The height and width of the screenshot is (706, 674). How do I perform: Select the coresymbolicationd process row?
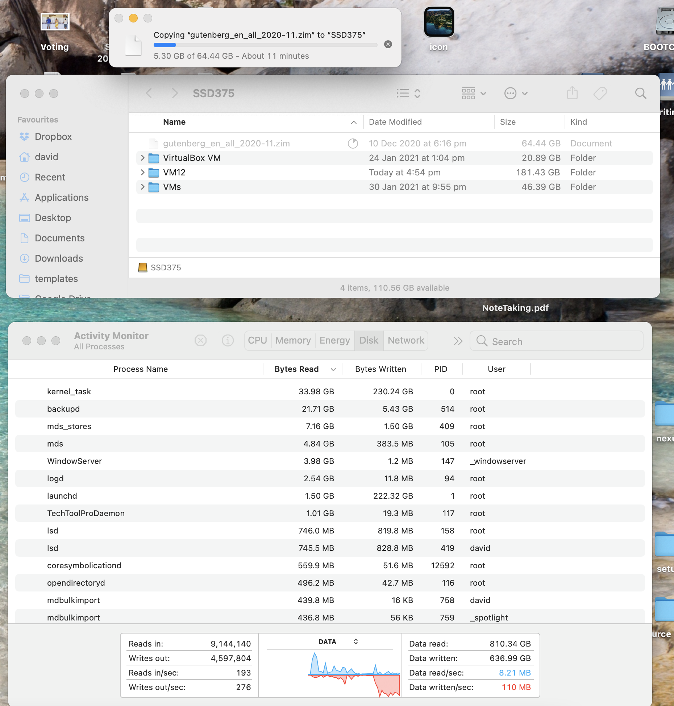(x=330, y=565)
